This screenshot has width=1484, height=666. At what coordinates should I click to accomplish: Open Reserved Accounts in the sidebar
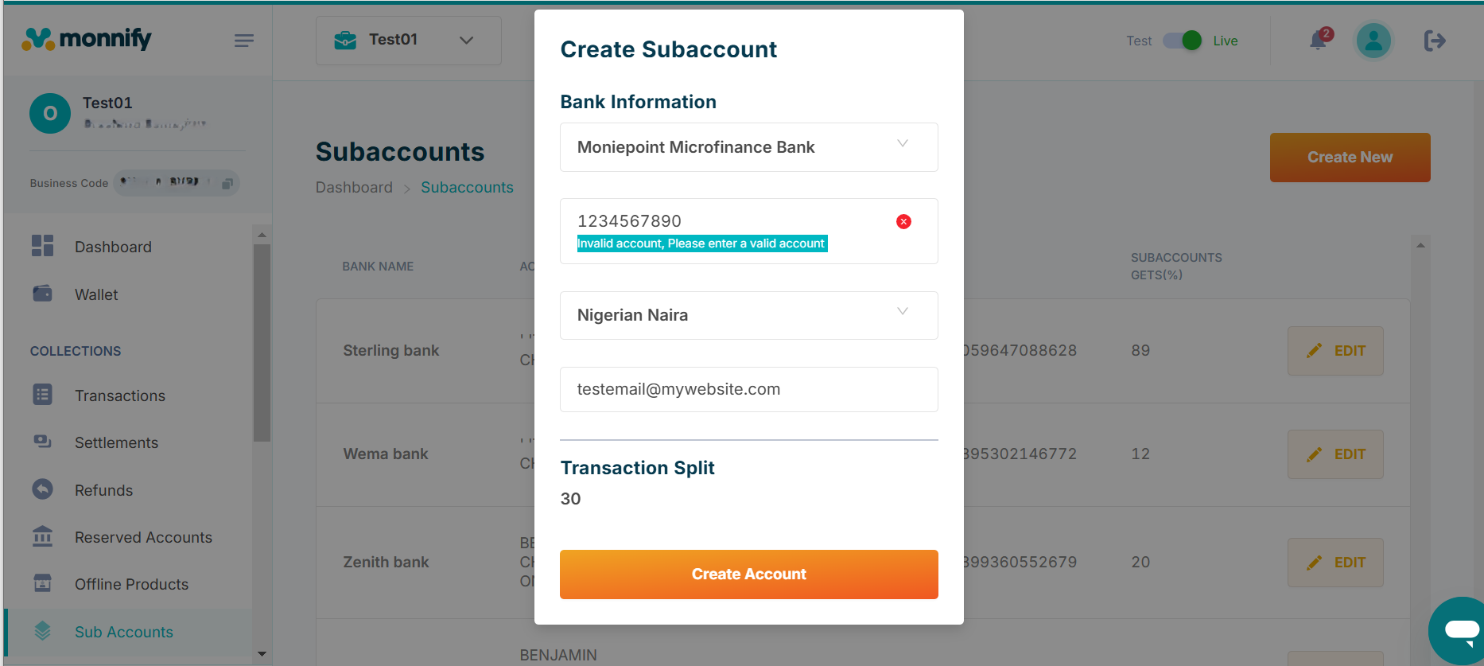pos(143,537)
